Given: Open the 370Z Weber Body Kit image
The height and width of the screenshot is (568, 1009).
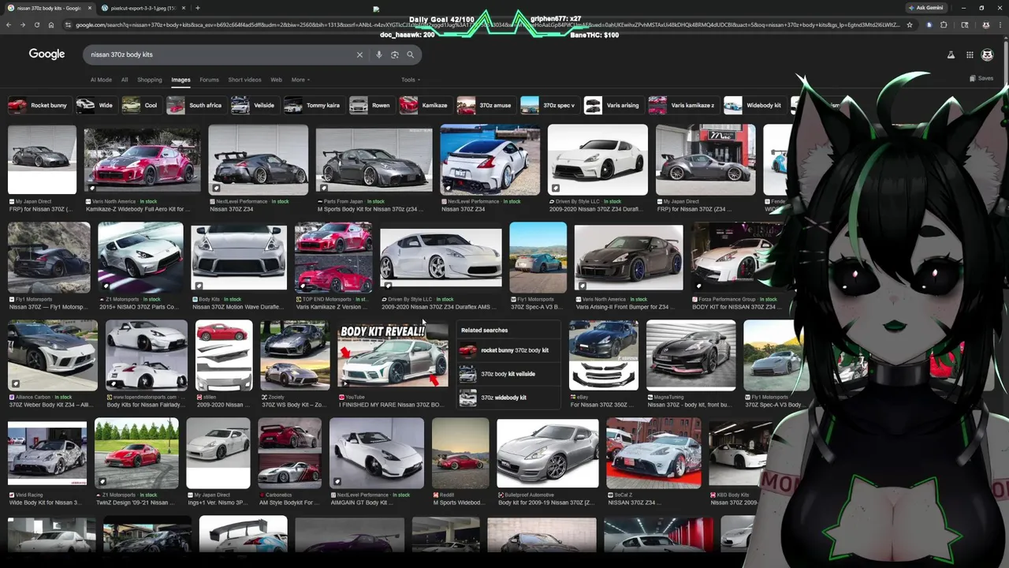Looking at the screenshot, I should click(x=52, y=356).
